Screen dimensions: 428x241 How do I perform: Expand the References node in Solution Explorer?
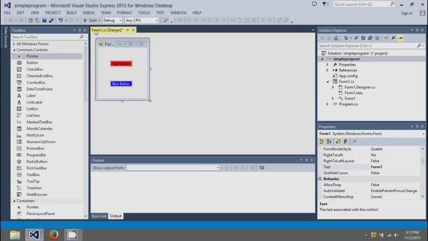coord(327,70)
